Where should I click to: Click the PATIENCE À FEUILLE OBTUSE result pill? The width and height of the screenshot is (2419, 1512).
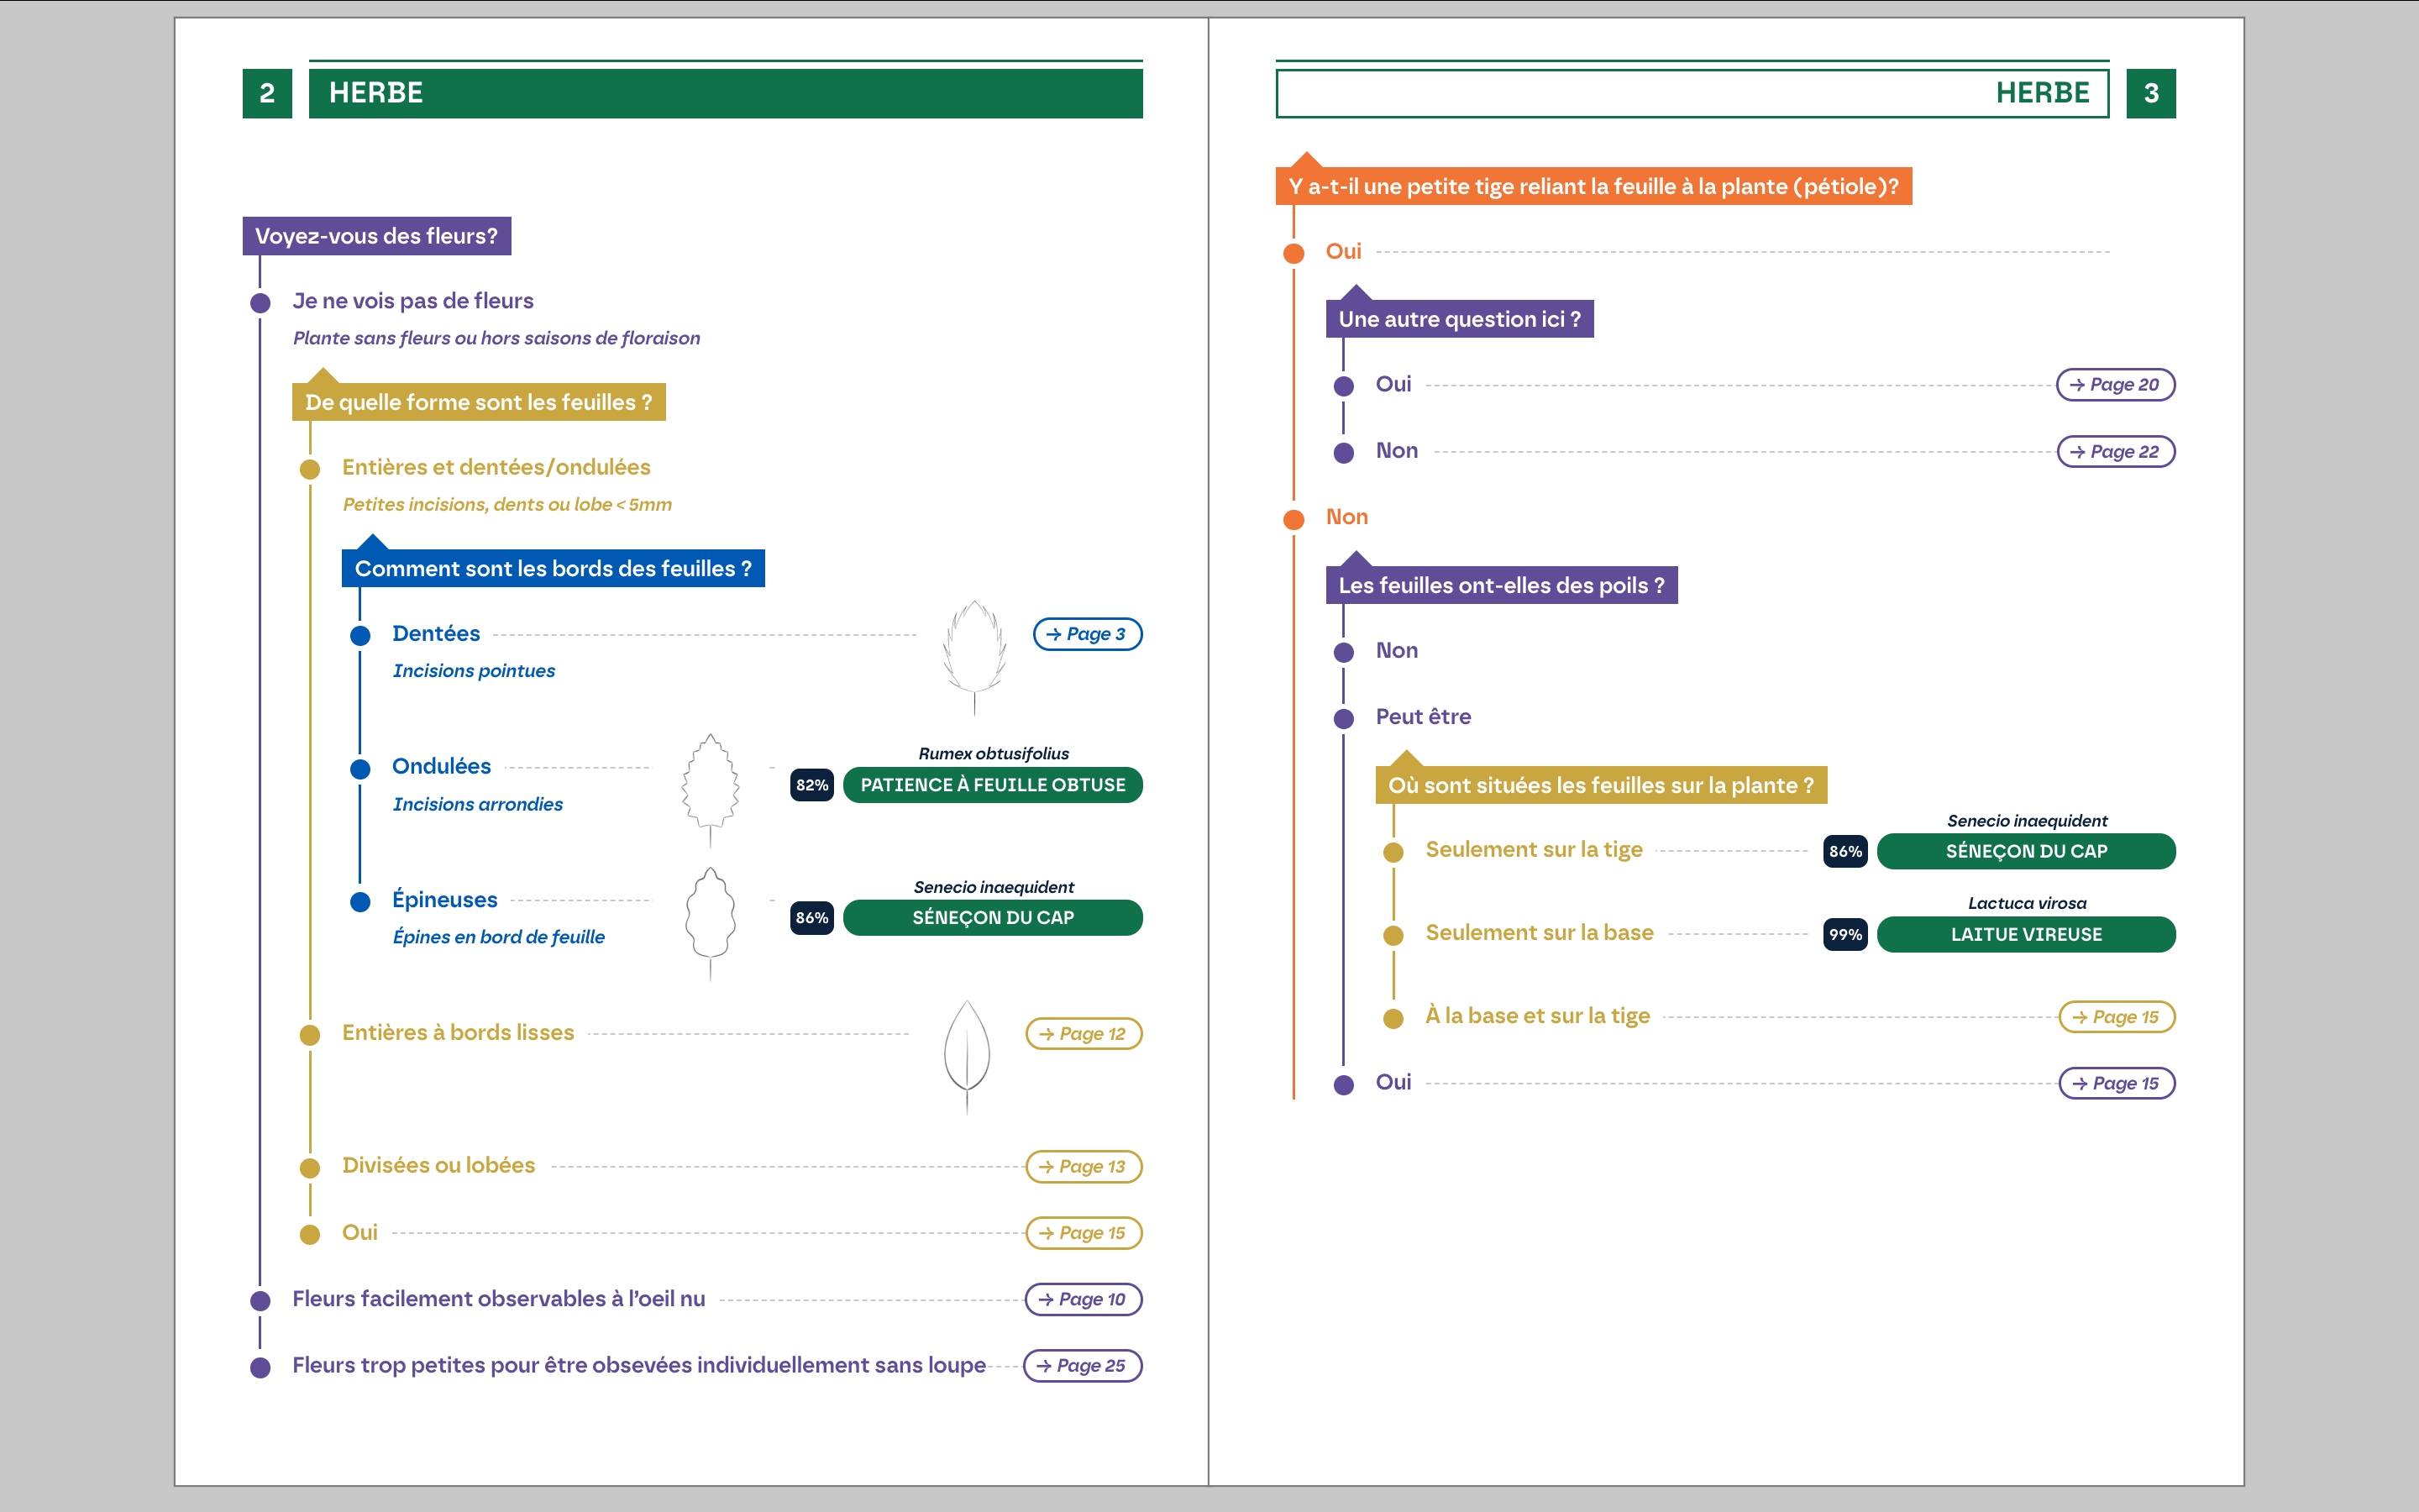(x=992, y=785)
